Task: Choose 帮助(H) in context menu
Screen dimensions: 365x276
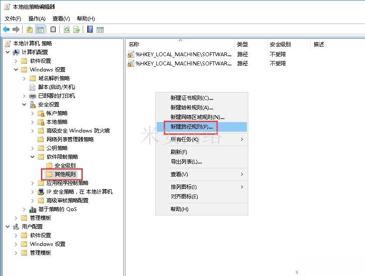Action: coord(202,209)
